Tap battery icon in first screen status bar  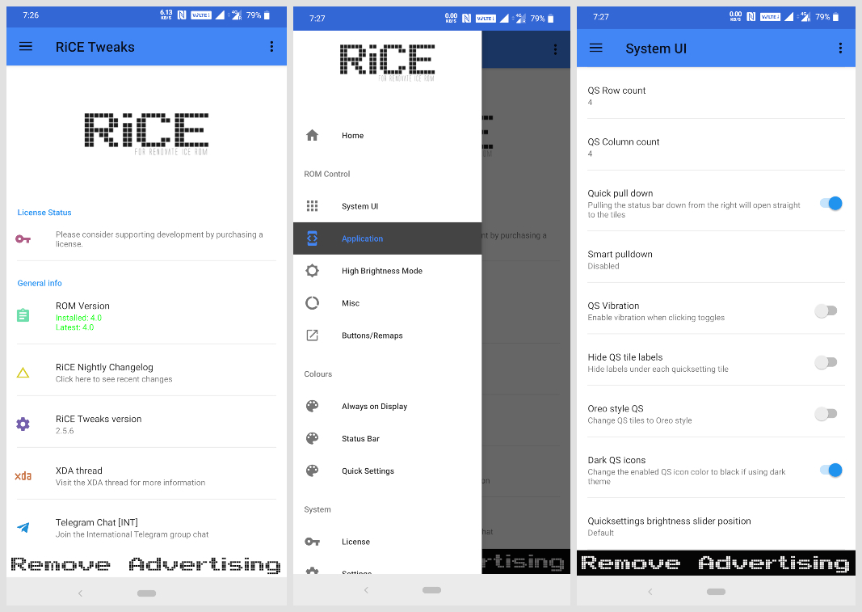click(x=267, y=15)
